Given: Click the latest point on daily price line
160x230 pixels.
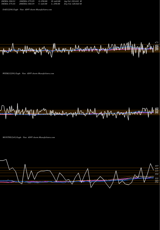Looking at the screenshot, I should (154, 46).
